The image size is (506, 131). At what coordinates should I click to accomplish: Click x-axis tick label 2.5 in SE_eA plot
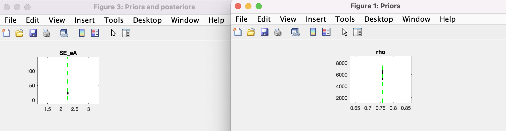pos(75,109)
